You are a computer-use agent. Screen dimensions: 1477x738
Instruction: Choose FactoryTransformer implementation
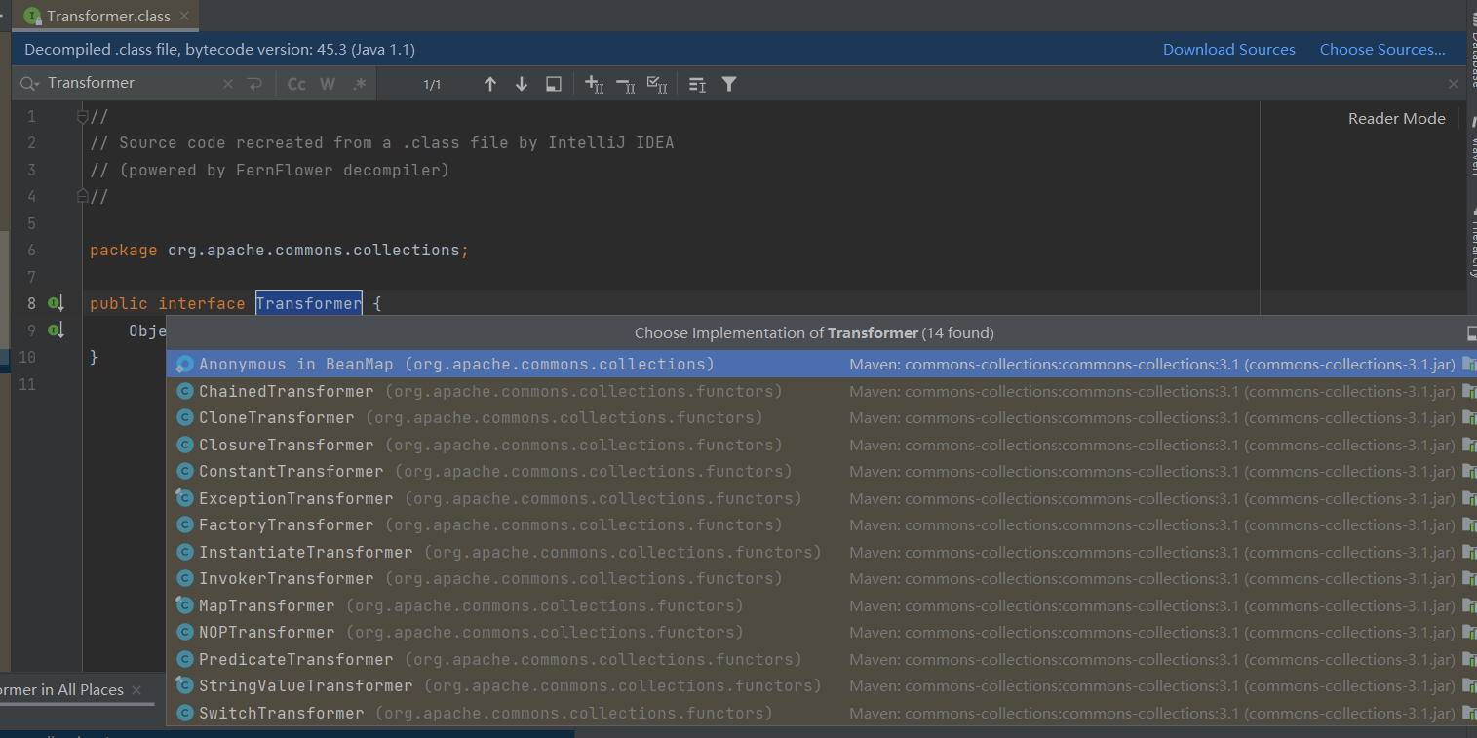(821, 524)
